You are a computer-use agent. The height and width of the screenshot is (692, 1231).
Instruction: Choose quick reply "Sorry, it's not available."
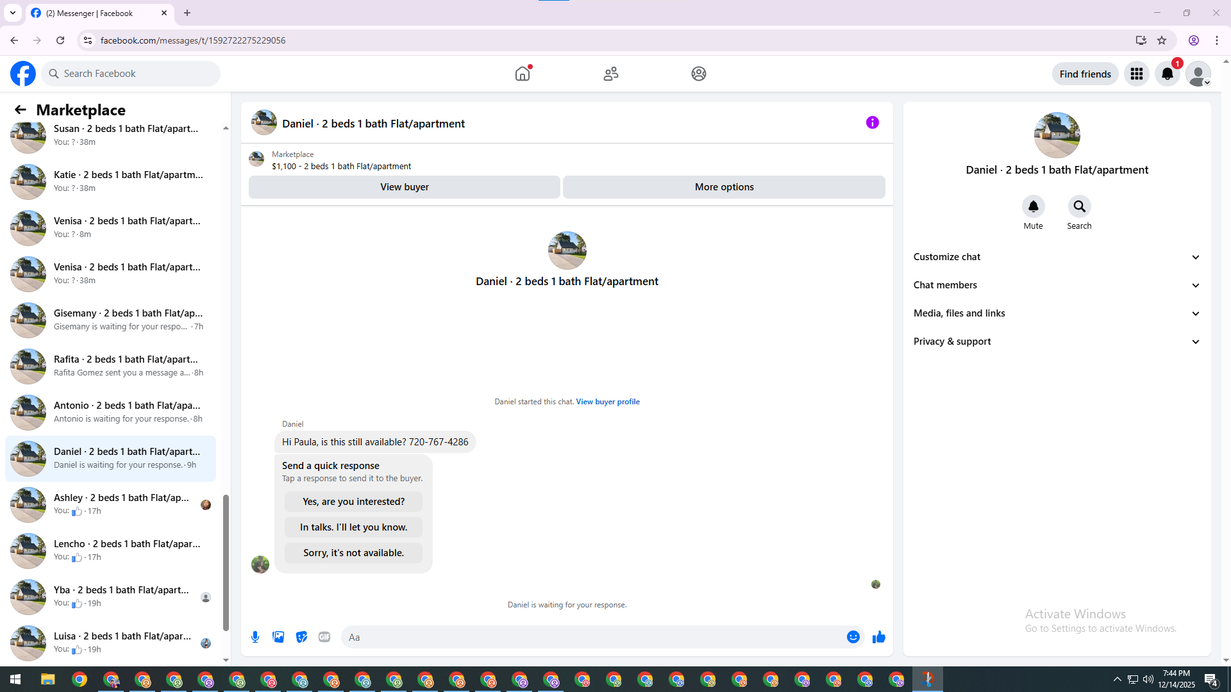[x=353, y=553]
